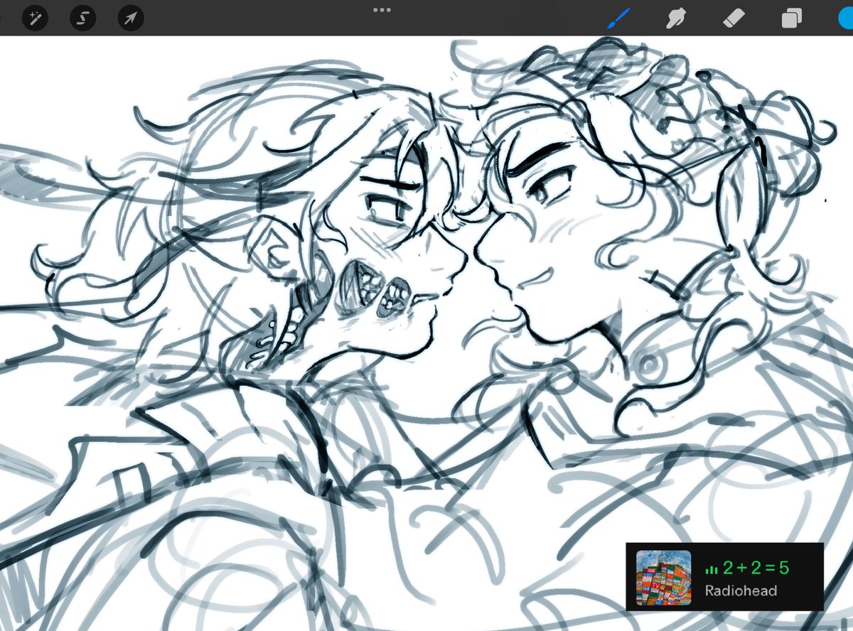Click the song title 2 + 2 = 5
This screenshot has height=631, width=853.
click(x=756, y=568)
